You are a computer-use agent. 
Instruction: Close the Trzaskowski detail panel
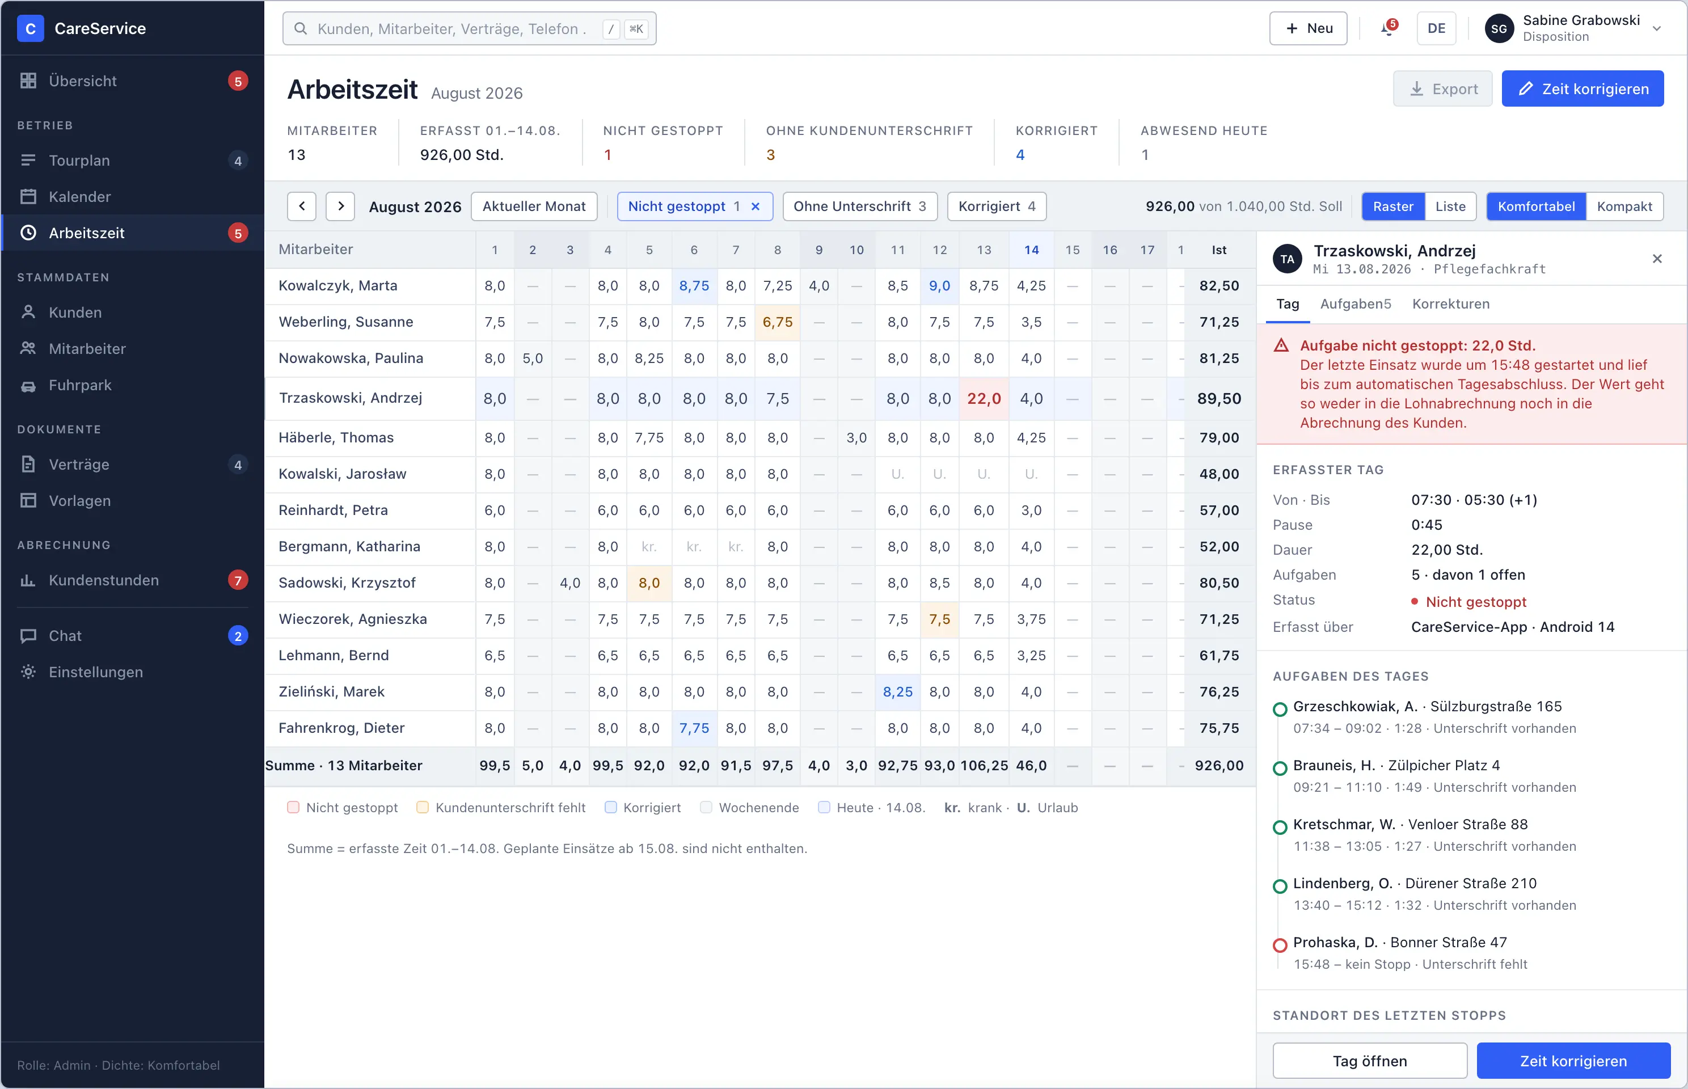1657,259
